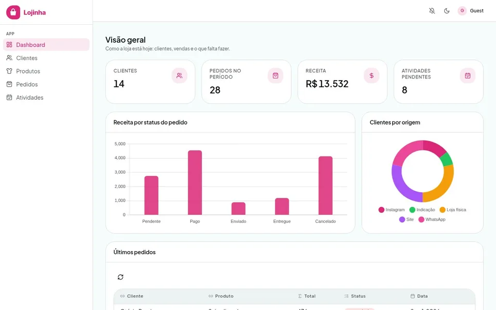Select the Receita value R$ 13.532
Screen dimensions: 496x310
point(327,84)
